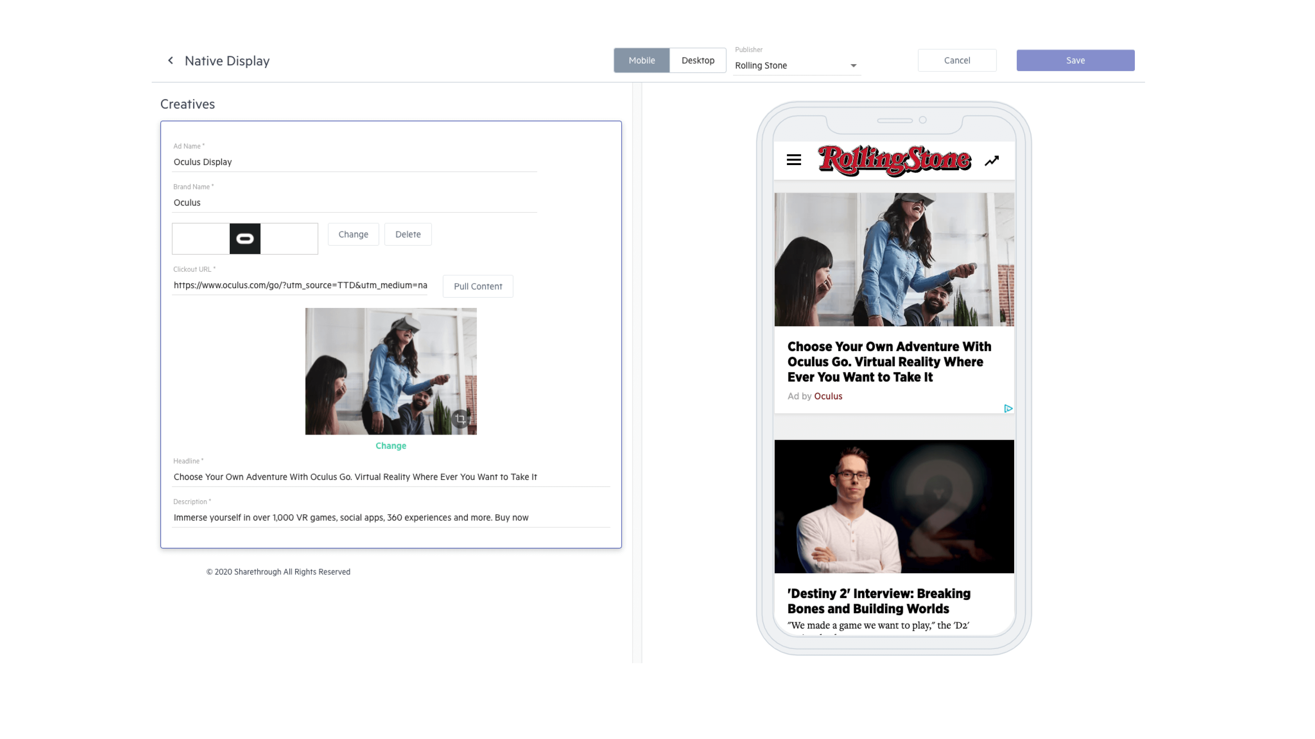Delete the brand logo
Viewport: 1315px width, 739px height.
407,235
